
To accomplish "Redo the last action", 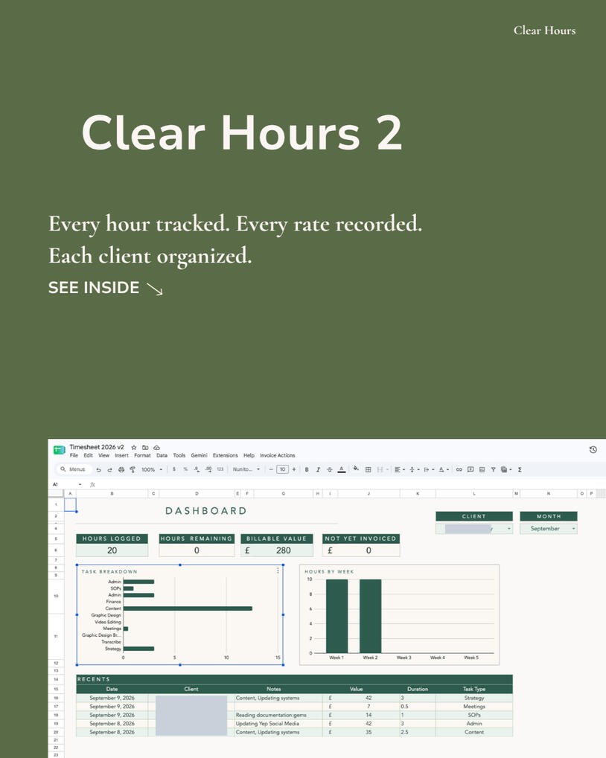I will click(x=109, y=469).
